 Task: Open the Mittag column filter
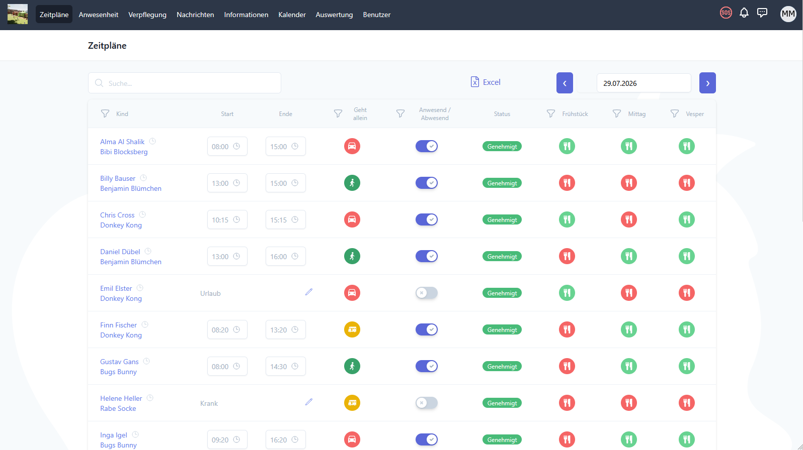617,114
